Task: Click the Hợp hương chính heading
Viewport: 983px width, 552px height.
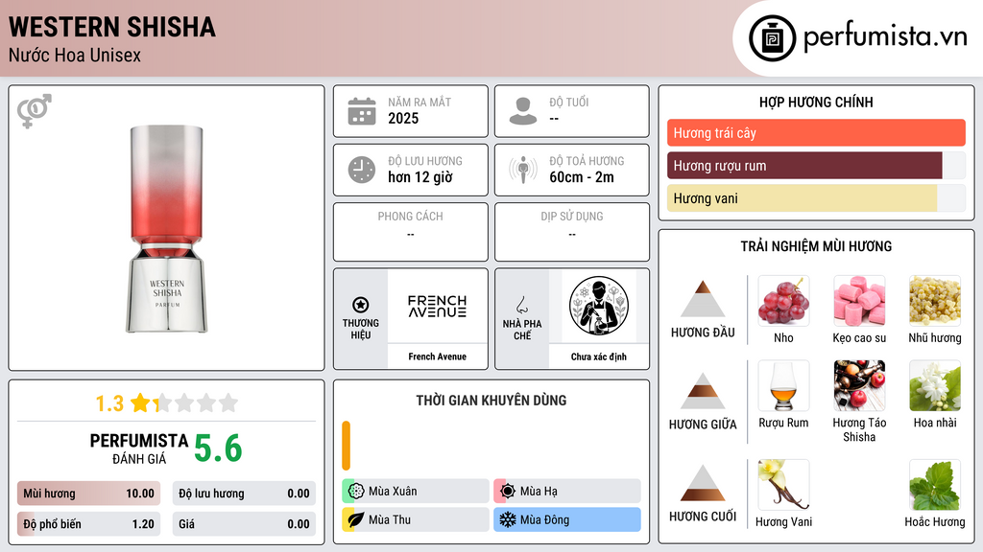Action: coord(816,102)
